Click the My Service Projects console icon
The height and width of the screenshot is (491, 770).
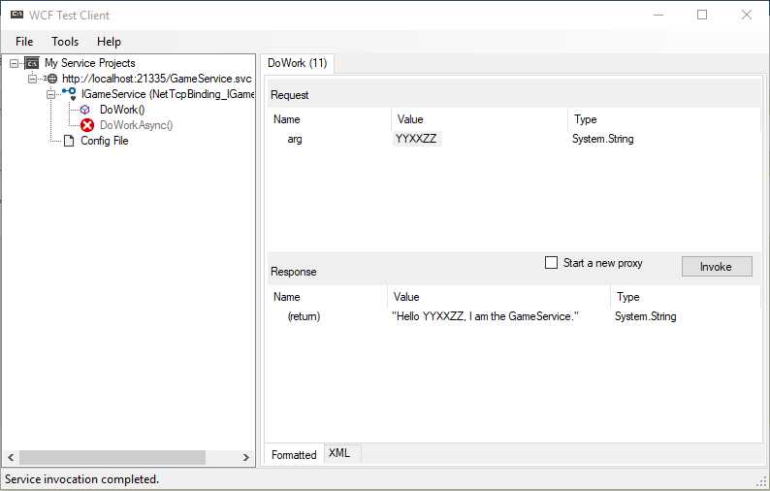click(32, 63)
